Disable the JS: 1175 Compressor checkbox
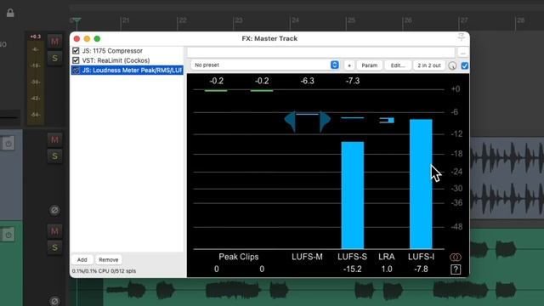The image size is (544, 306). coord(76,51)
